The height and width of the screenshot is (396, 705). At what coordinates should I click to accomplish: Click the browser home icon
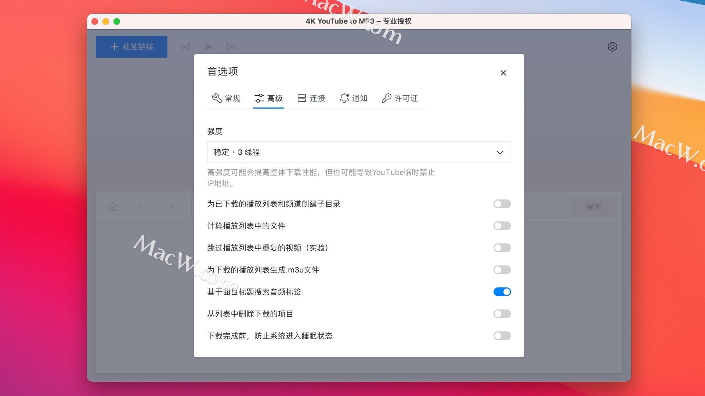pos(113,206)
